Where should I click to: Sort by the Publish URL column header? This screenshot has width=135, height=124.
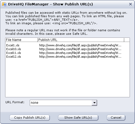[x=81, y=40]
